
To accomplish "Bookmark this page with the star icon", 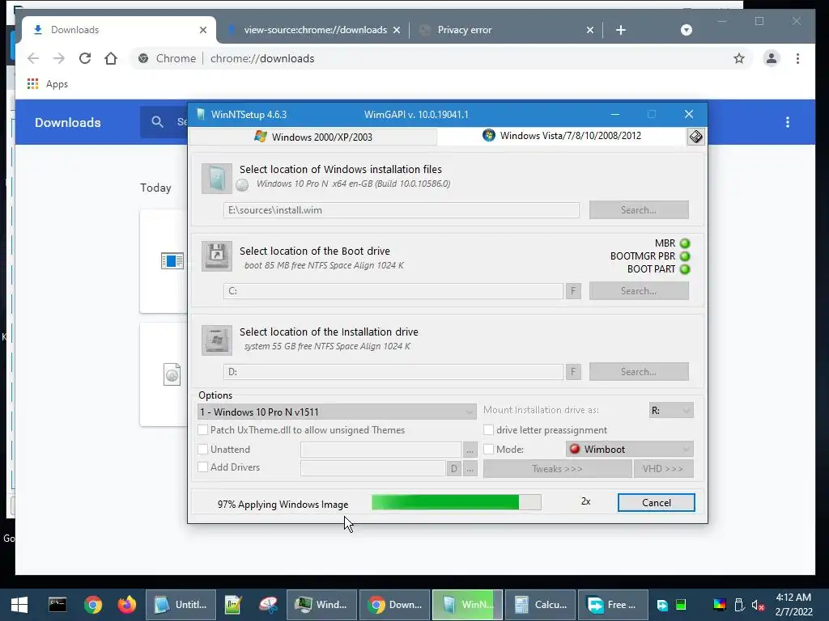I will pyautogui.click(x=738, y=58).
